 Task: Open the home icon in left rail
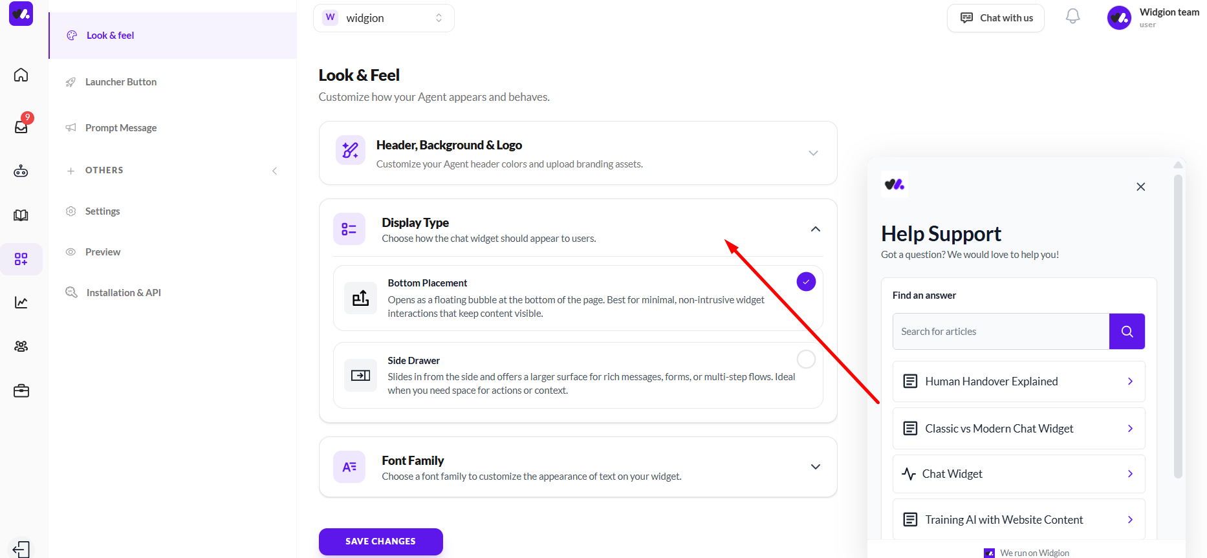[21, 75]
